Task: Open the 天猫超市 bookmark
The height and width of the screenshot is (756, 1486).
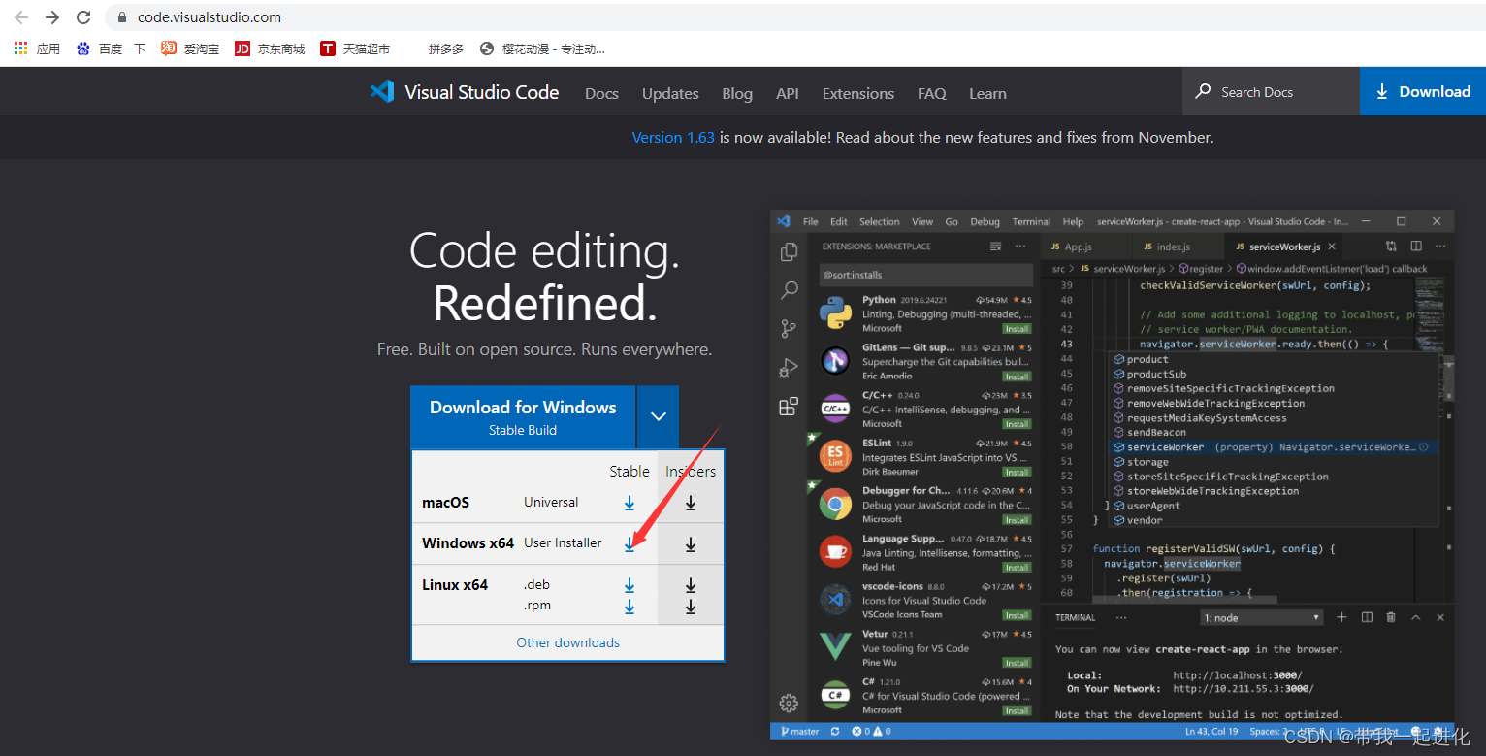Action: 355,49
